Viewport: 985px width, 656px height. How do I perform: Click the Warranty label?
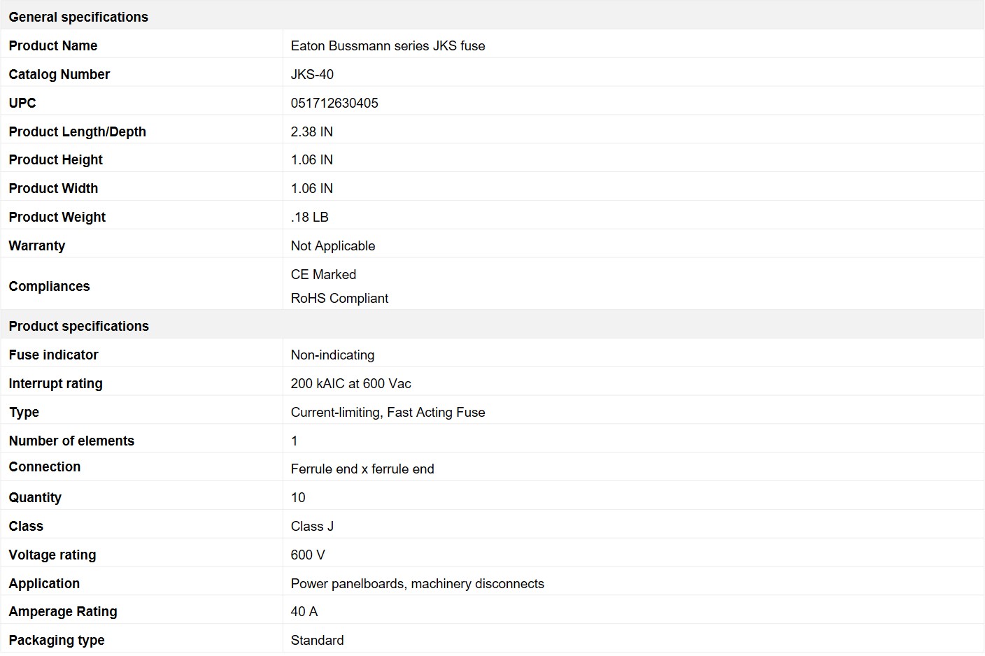click(37, 245)
